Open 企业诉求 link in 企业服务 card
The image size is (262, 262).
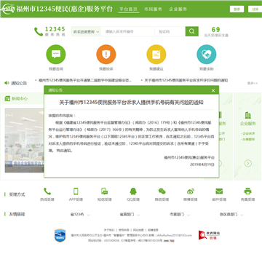coord(248,133)
